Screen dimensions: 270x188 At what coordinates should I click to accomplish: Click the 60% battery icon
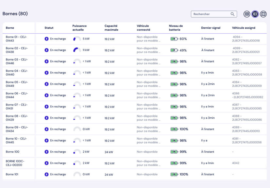(x=174, y=39)
